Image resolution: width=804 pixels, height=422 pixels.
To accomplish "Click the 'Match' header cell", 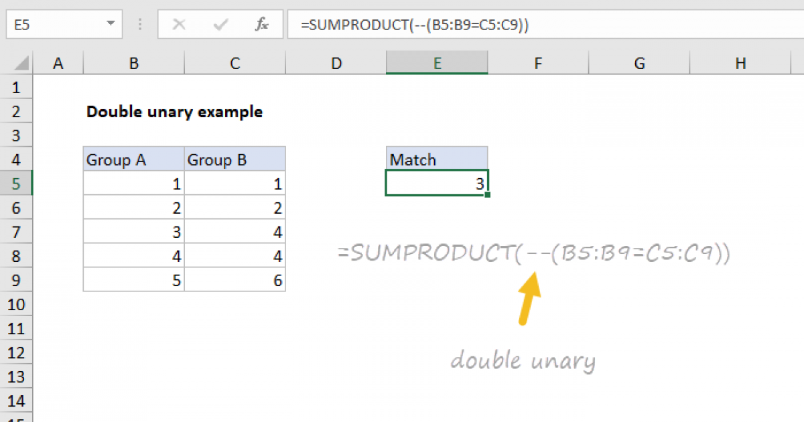I will (437, 159).
